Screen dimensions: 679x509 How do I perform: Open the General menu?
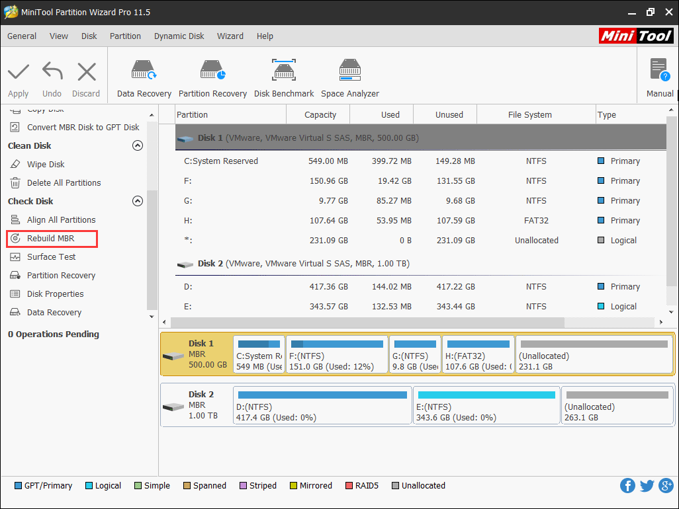tap(22, 36)
